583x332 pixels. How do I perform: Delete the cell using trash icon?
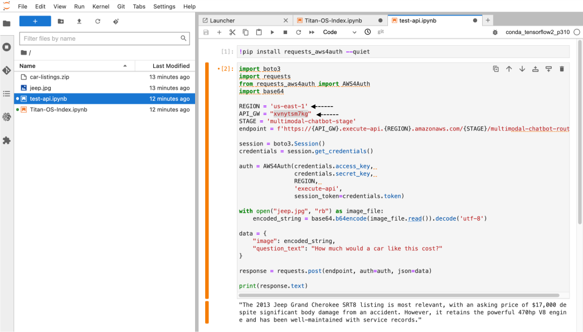[x=561, y=69]
